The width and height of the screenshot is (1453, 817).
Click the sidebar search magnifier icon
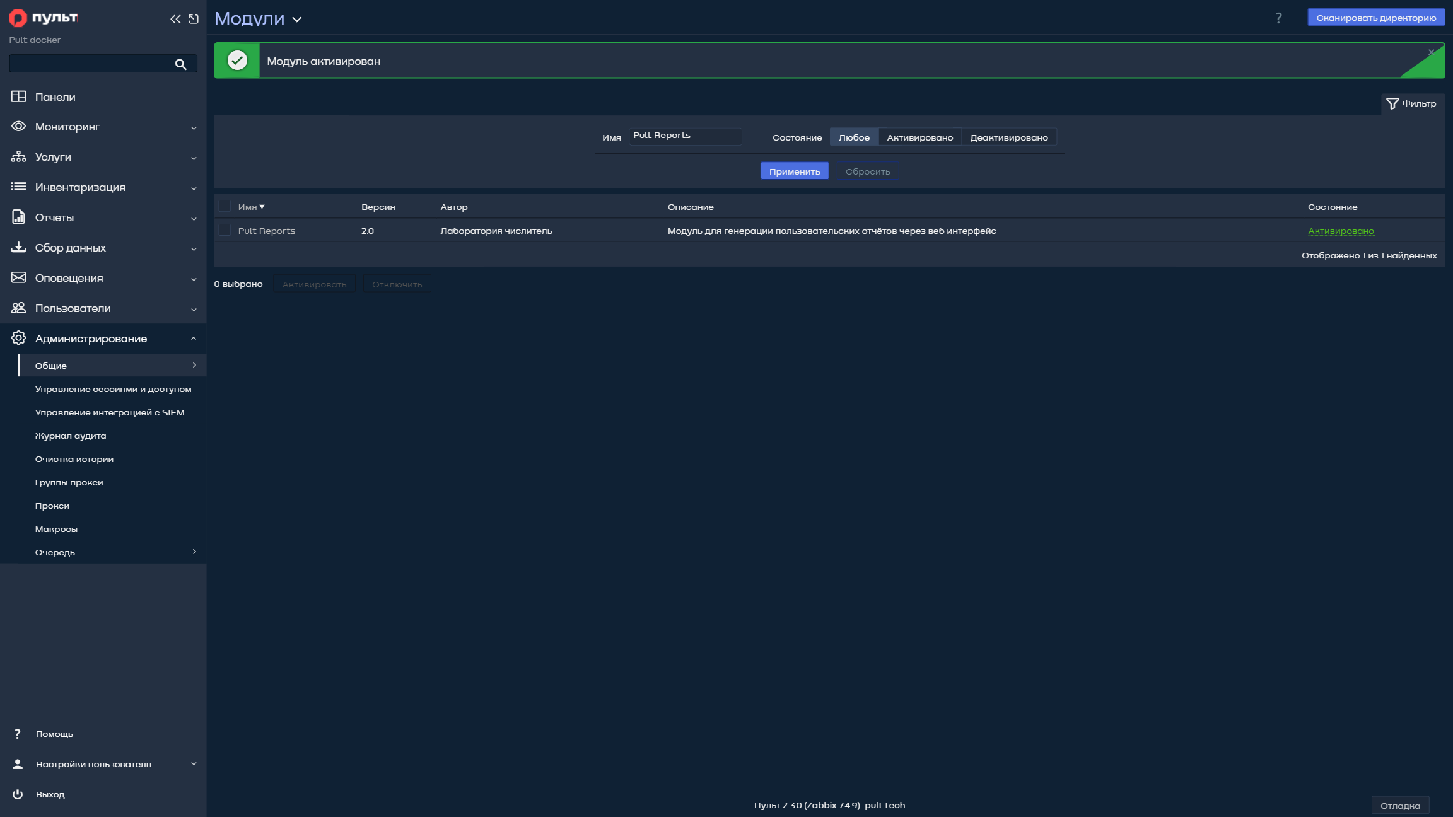coord(181,64)
